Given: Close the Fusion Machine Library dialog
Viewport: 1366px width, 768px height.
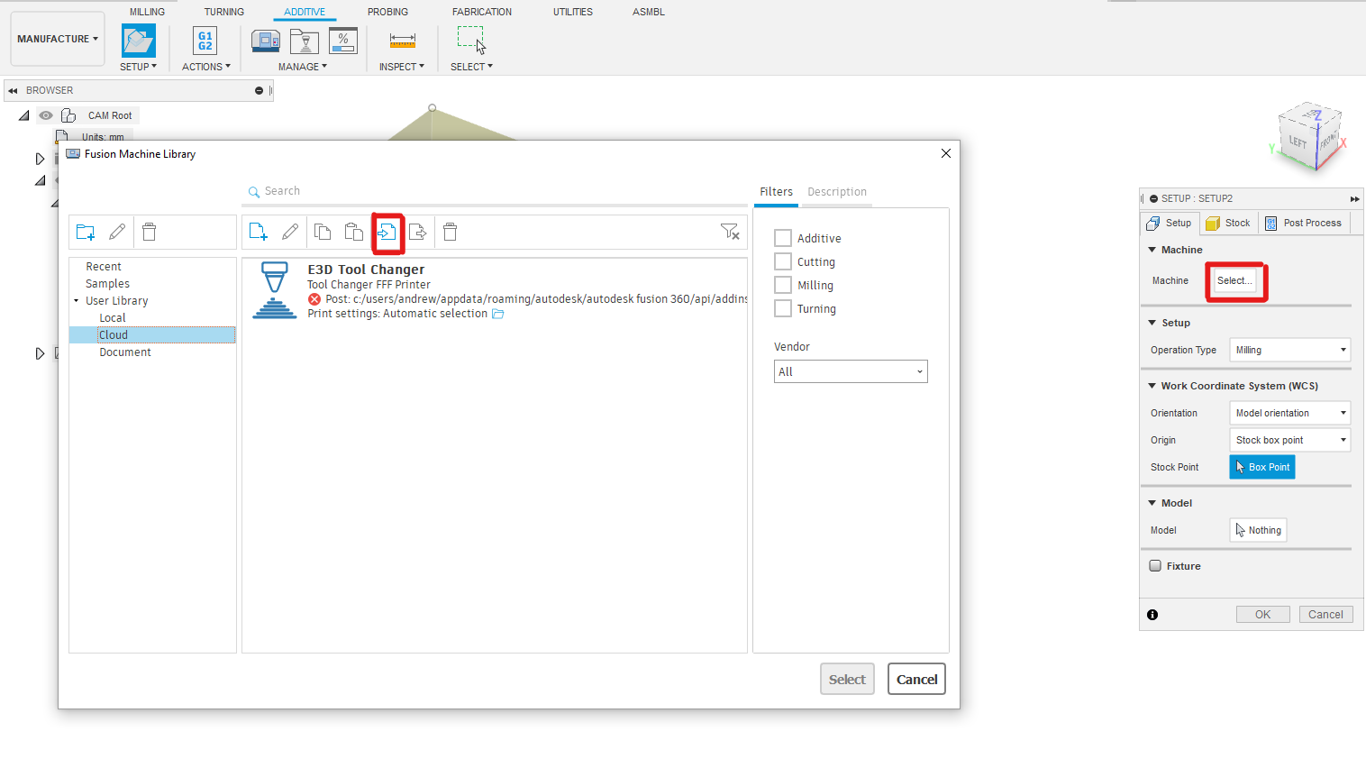Looking at the screenshot, I should coord(946,153).
